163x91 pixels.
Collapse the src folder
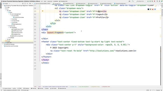coord(4,9)
